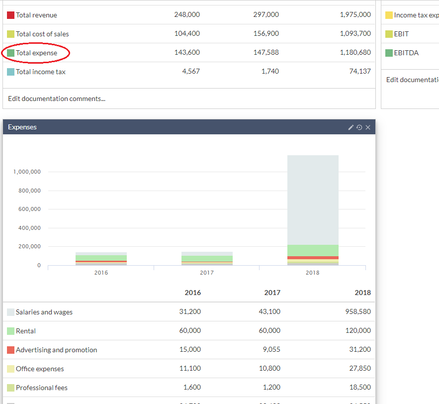Select the Salaries and wages row label

coord(44,312)
